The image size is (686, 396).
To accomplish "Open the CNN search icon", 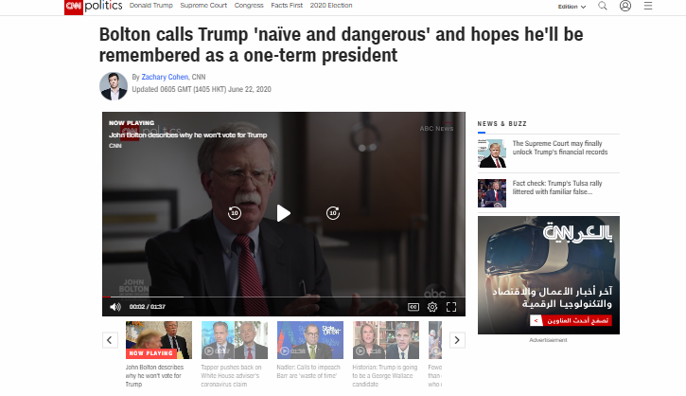I will click(603, 6).
